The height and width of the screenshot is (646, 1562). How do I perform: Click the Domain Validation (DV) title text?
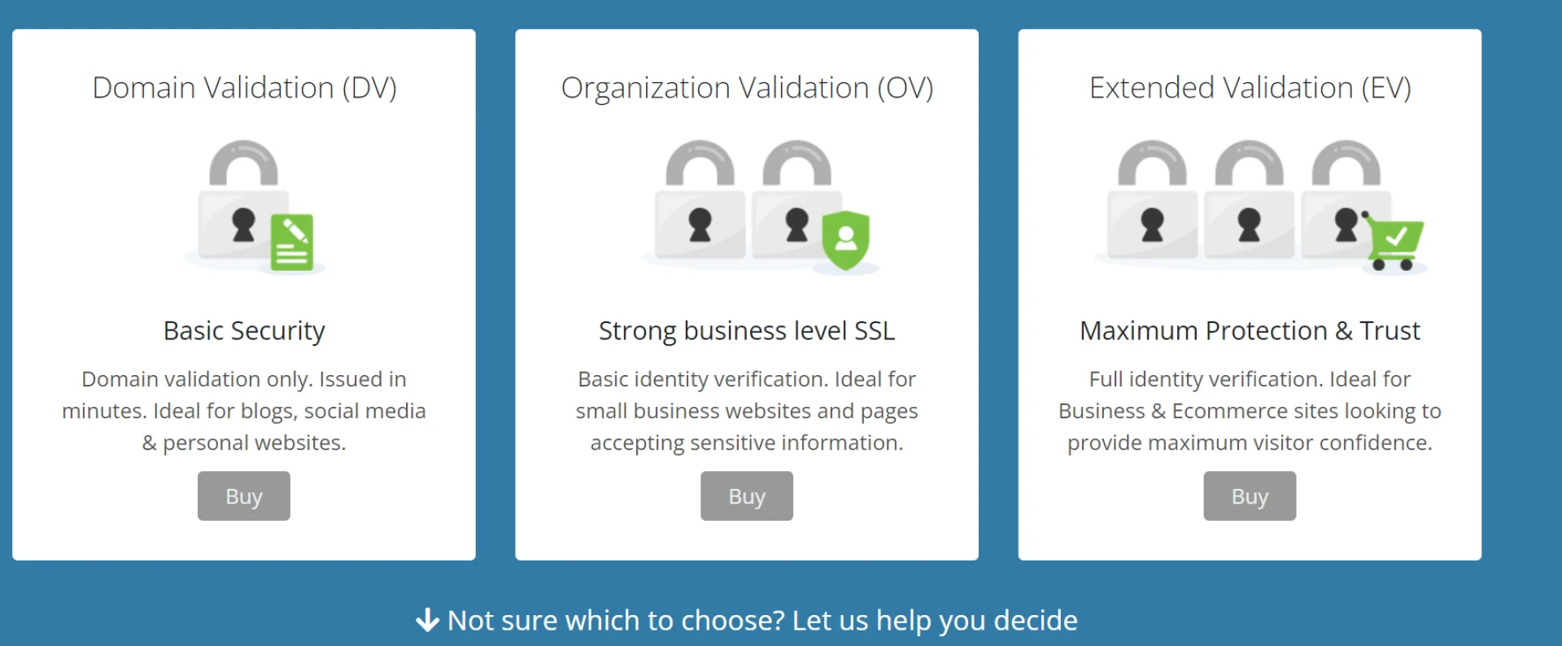pos(245,87)
